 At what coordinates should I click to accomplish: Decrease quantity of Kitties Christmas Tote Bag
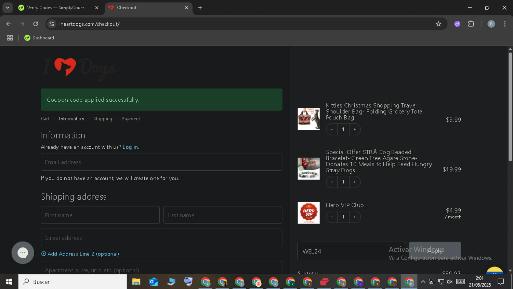[332, 129]
